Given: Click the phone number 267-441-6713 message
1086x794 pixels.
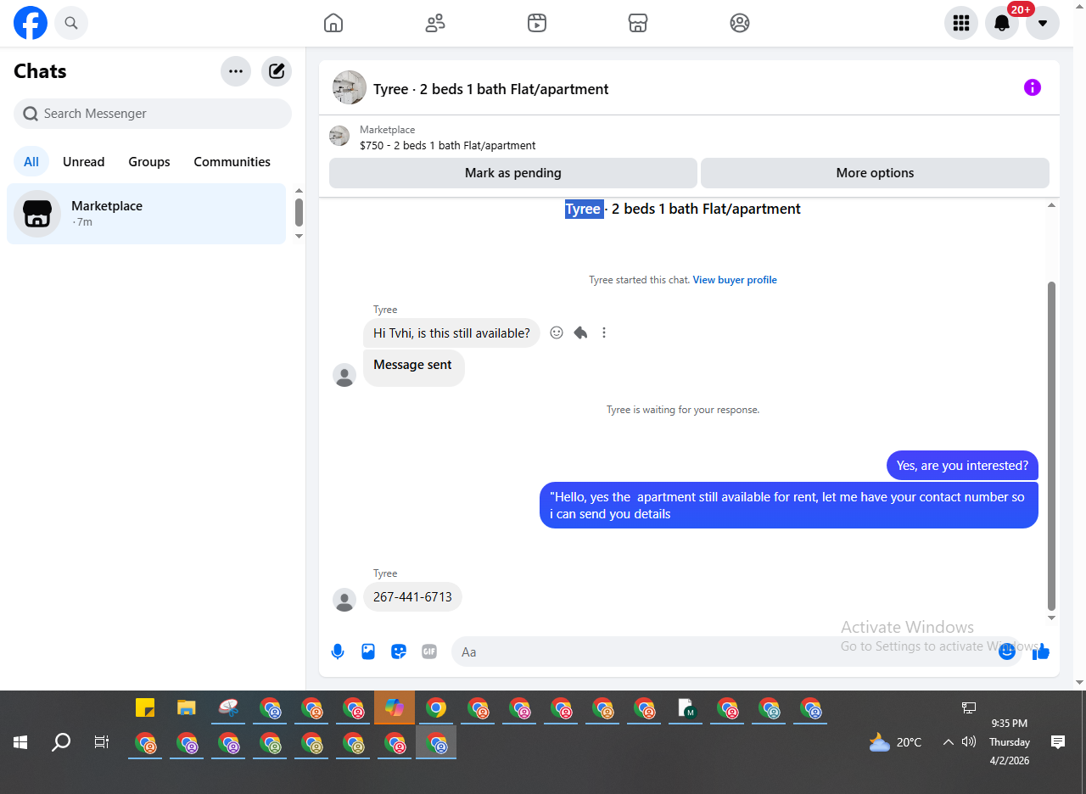Looking at the screenshot, I should coord(412,597).
